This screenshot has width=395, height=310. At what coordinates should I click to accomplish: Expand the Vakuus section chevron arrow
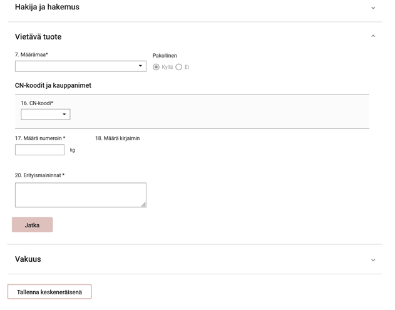tap(373, 260)
